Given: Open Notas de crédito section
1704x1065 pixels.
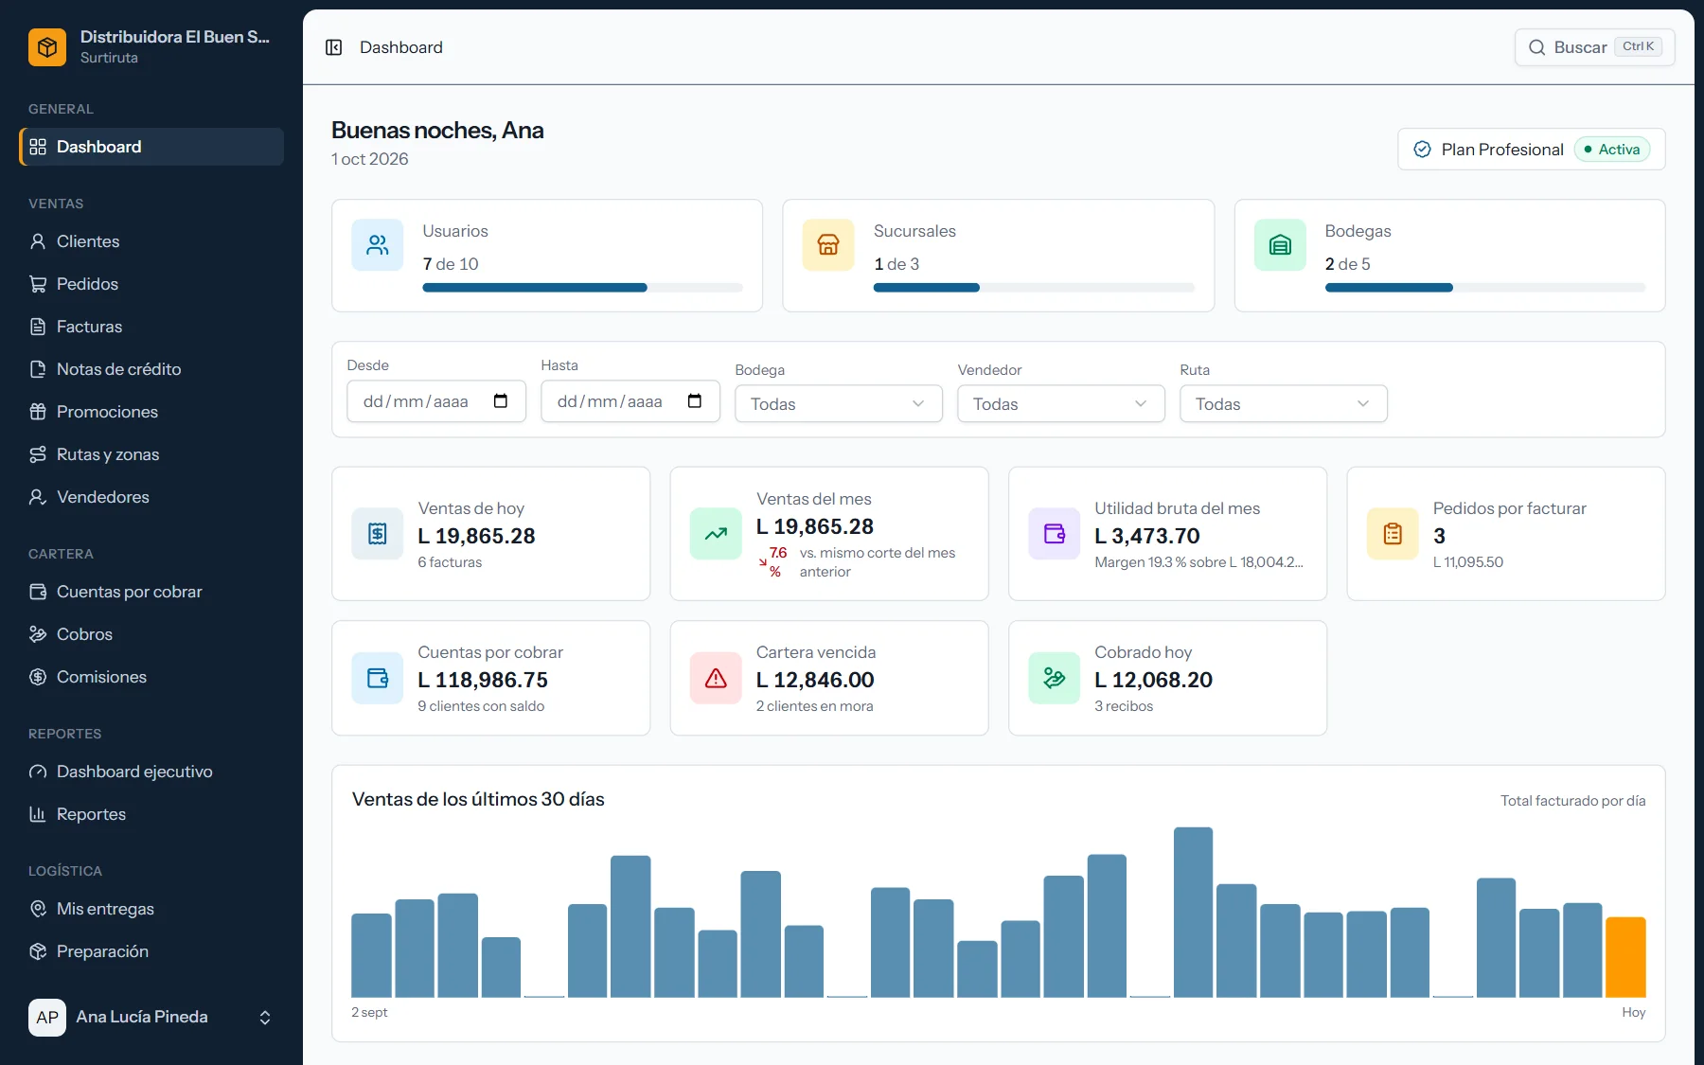Looking at the screenshot, I should coord(151,369).
